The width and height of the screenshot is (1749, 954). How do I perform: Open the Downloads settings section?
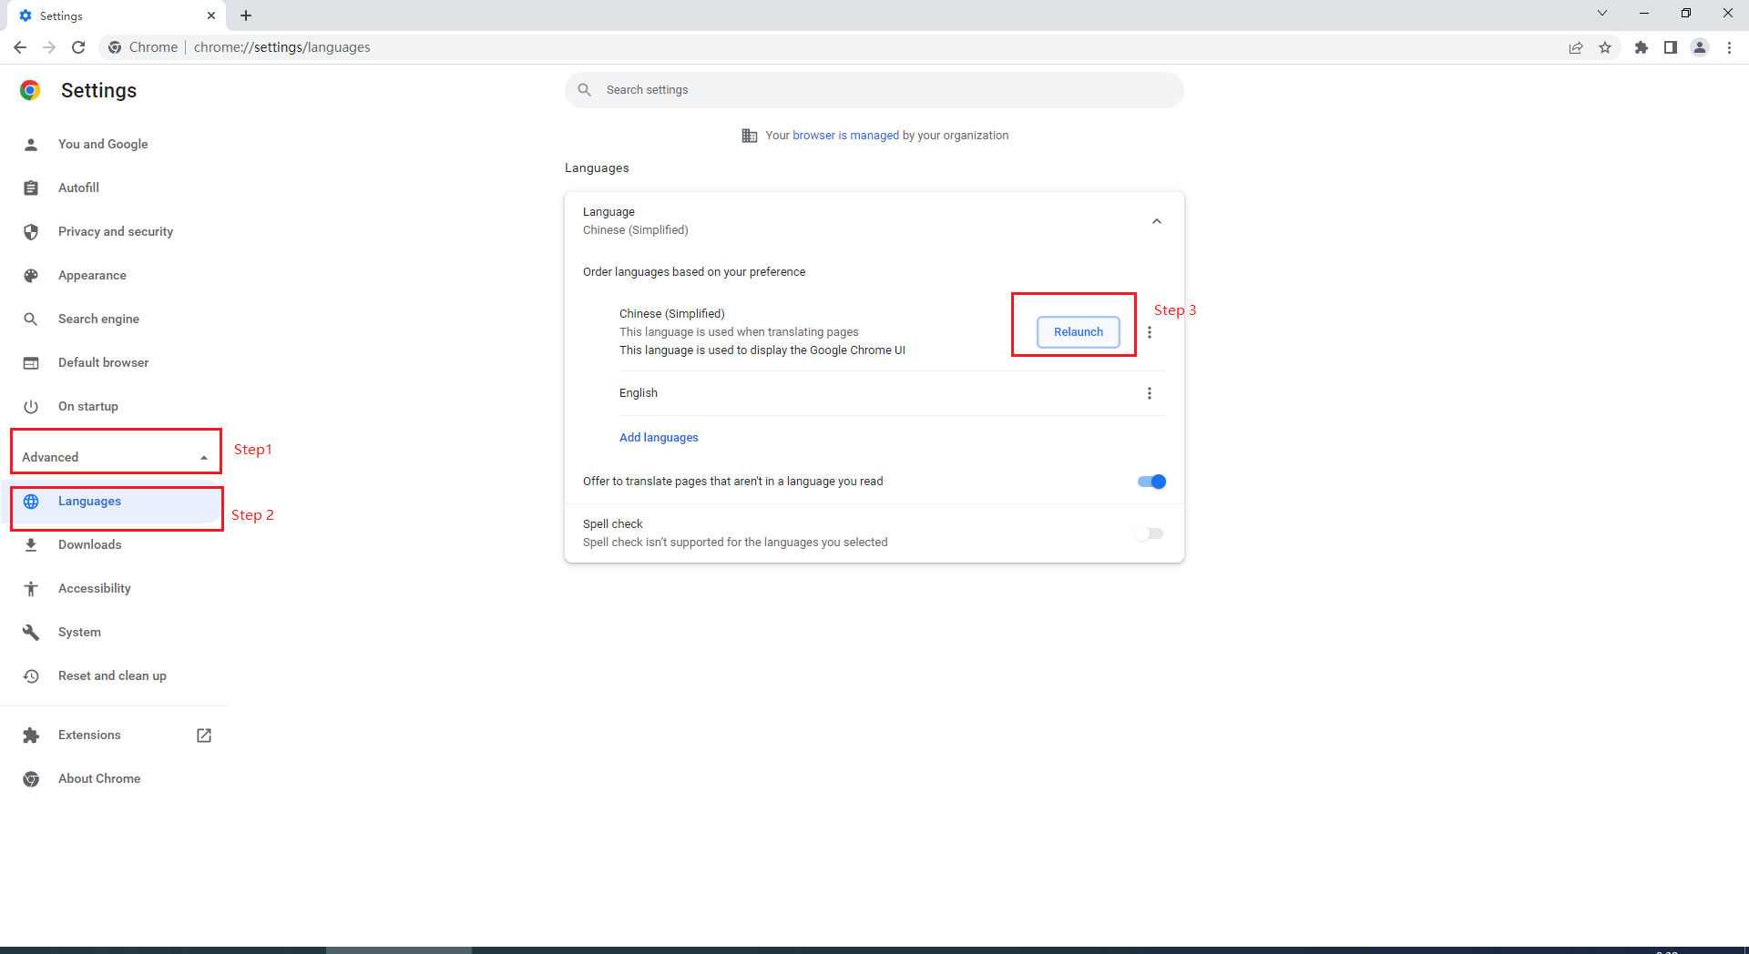[x=89, y=544]
